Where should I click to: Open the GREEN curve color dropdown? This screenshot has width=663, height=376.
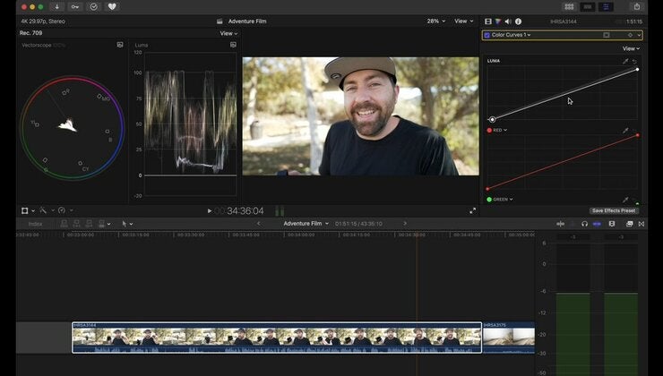(503, 200)
